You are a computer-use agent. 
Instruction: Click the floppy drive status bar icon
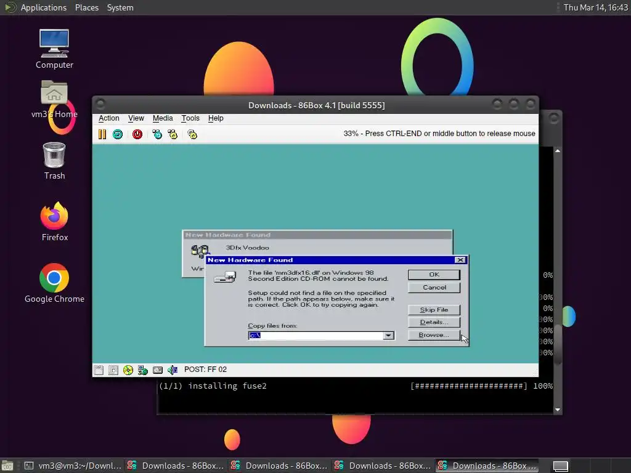(99, 370)
